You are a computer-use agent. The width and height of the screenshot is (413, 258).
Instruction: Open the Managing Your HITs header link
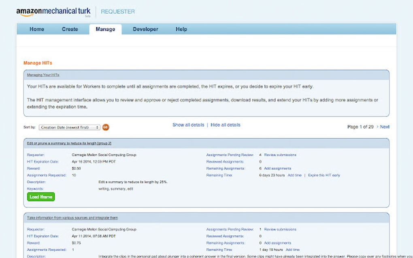tap(43, 75)
